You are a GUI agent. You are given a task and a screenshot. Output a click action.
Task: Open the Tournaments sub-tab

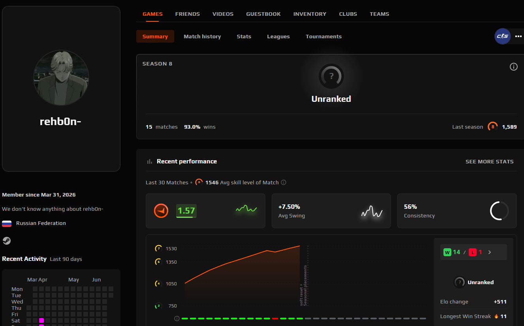coord(324,36)
